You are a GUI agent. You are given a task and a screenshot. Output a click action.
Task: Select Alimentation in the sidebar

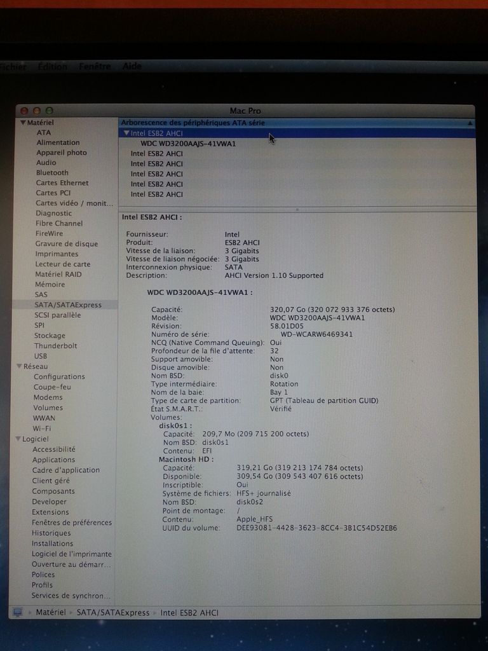58,142
